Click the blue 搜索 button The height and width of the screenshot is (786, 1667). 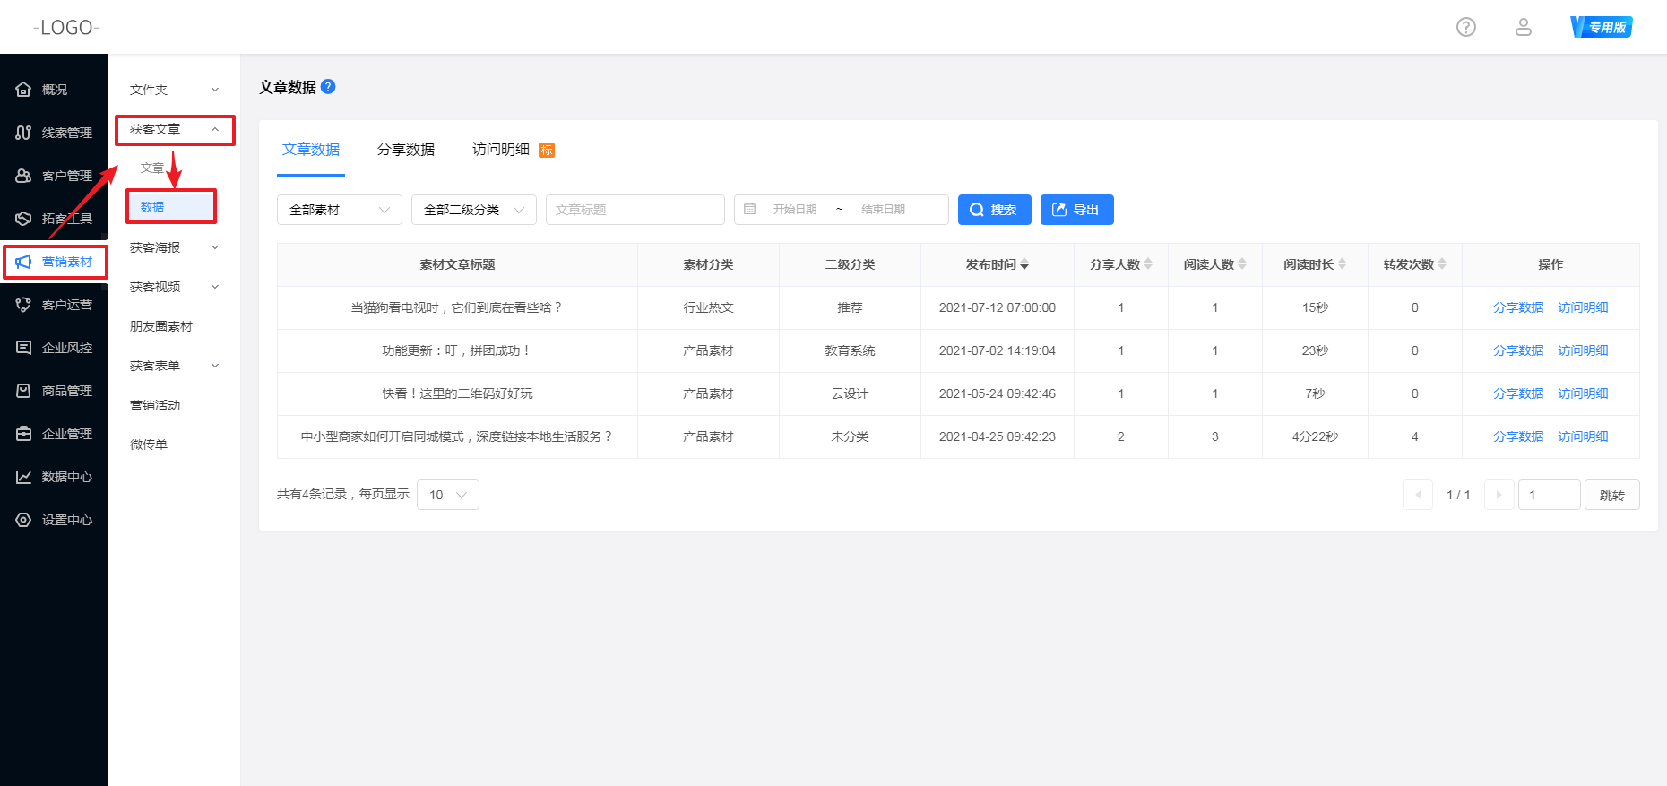coord(994,210)
